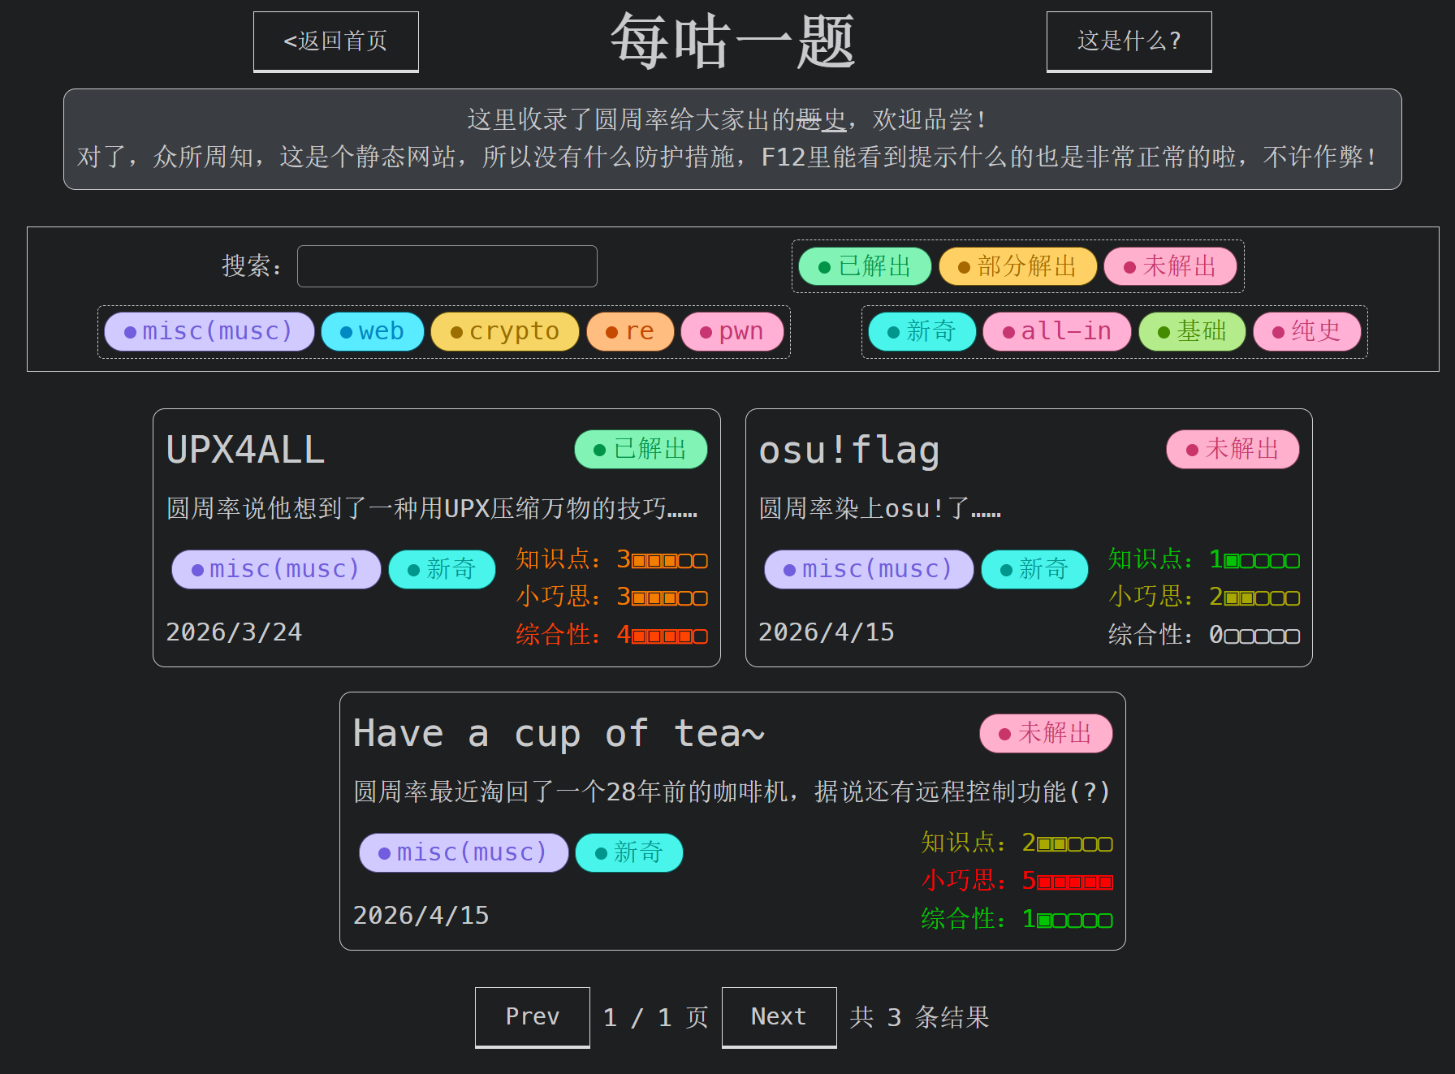Toggle the 部分解出 status filter
This screenshot has width=1455, height=1074.
coord(1017,266)
